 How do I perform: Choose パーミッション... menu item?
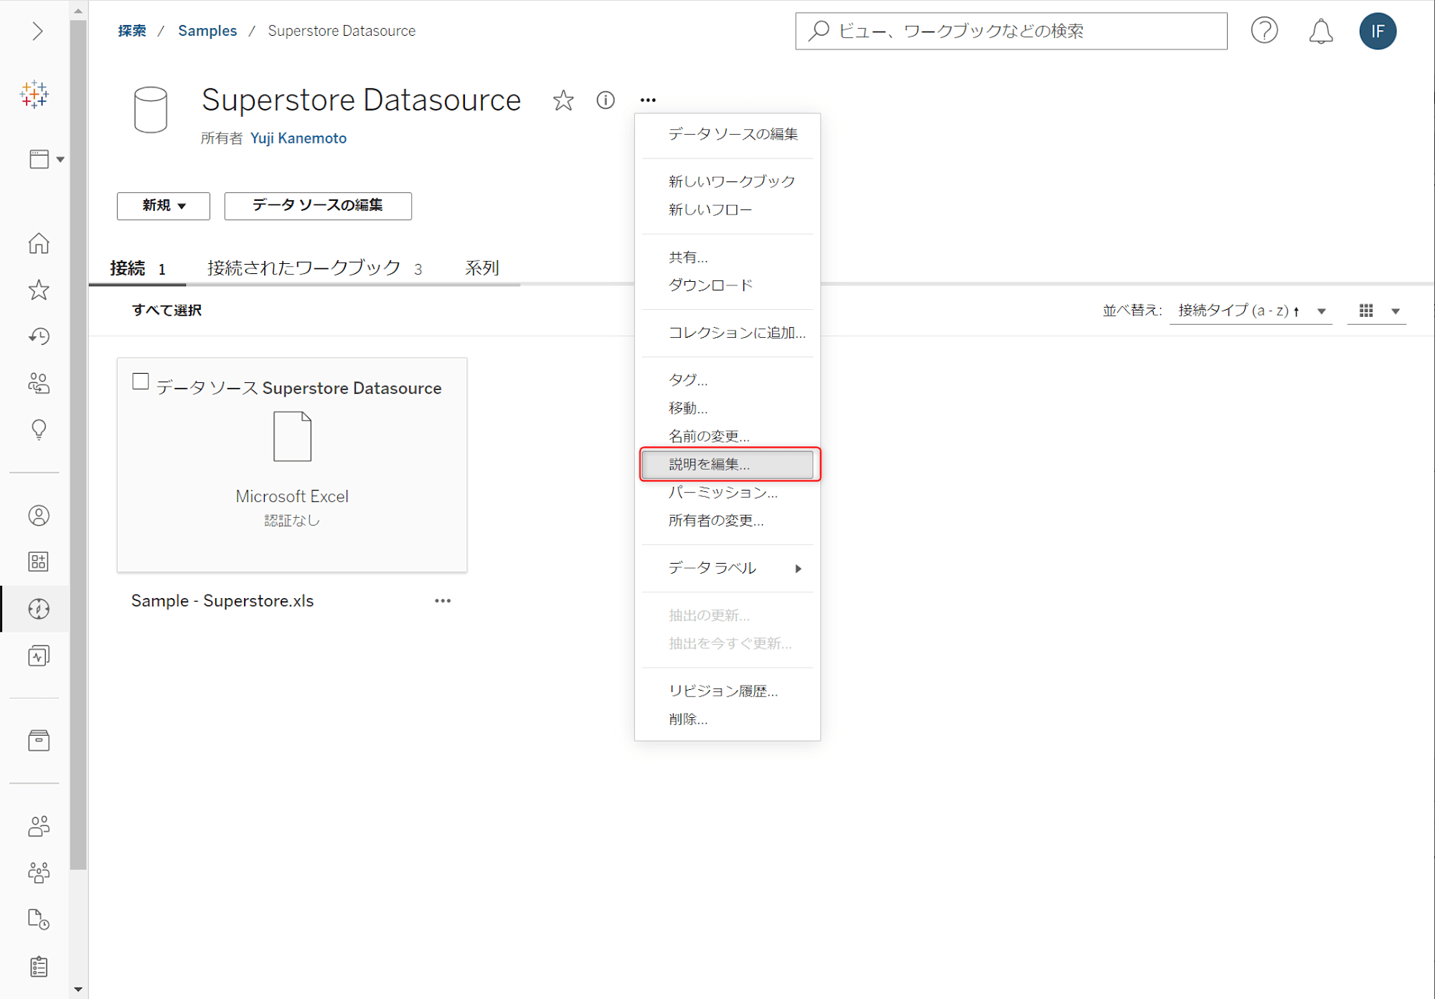[728, 492]
